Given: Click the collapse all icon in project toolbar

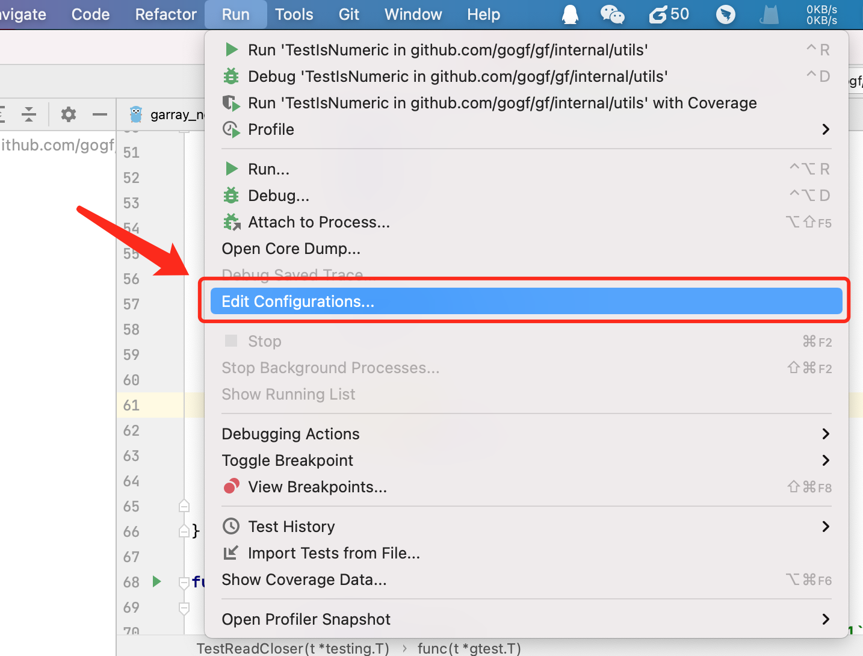Looking at the screenshot, I should pyautogui.click(x=28, y=114).
